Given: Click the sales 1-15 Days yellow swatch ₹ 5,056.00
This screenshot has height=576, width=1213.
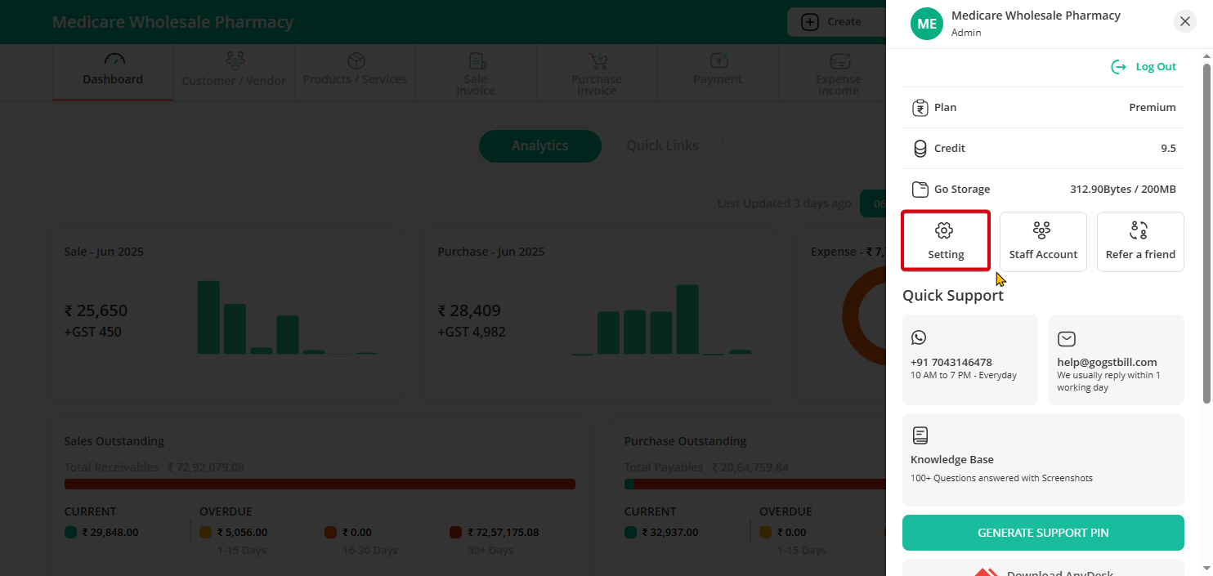Looking at the screenshot, I should [x=206, y=533].
